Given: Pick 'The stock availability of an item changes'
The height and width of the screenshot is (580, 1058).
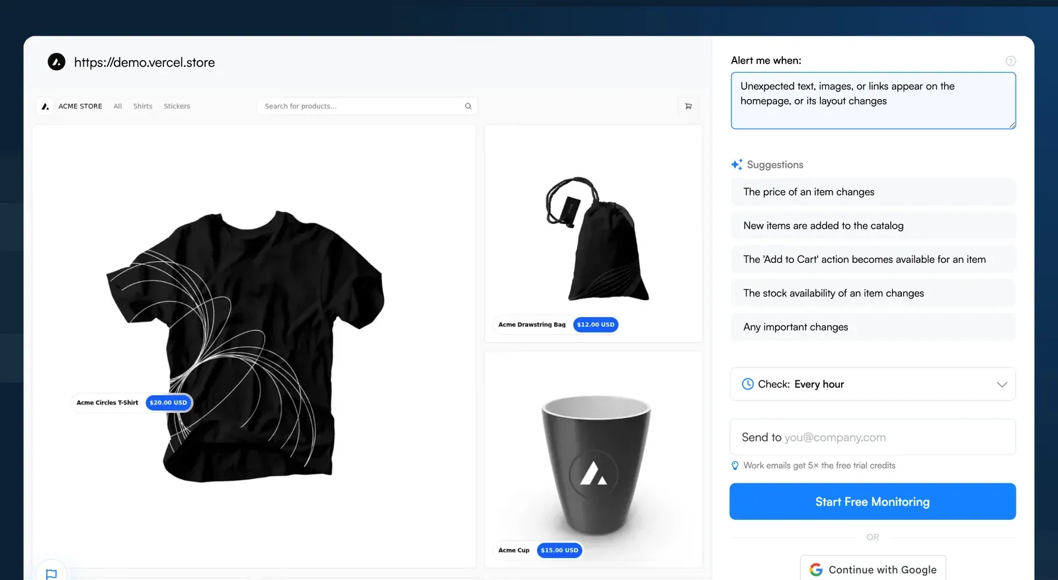Looking at the screenshot, I should [873, 293].
